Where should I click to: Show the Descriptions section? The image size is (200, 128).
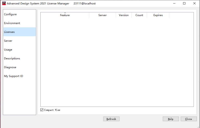coord(12,58)
